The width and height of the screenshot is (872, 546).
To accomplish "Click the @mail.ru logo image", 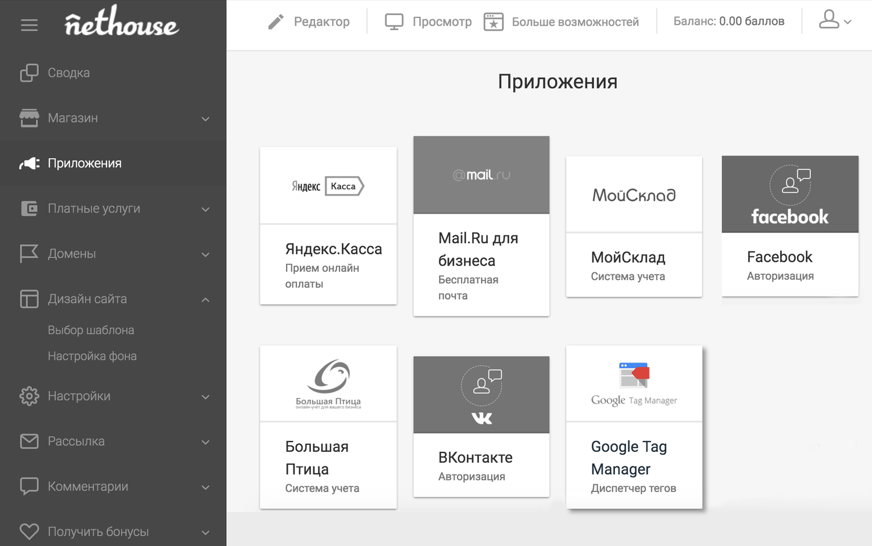I will pyautogui.click(x=481, y=175).
